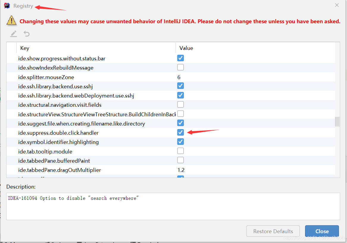Image resolution: width=347 pixels, height=243 pixels.
Task: Click the Key column header
Action: [96, 48]
